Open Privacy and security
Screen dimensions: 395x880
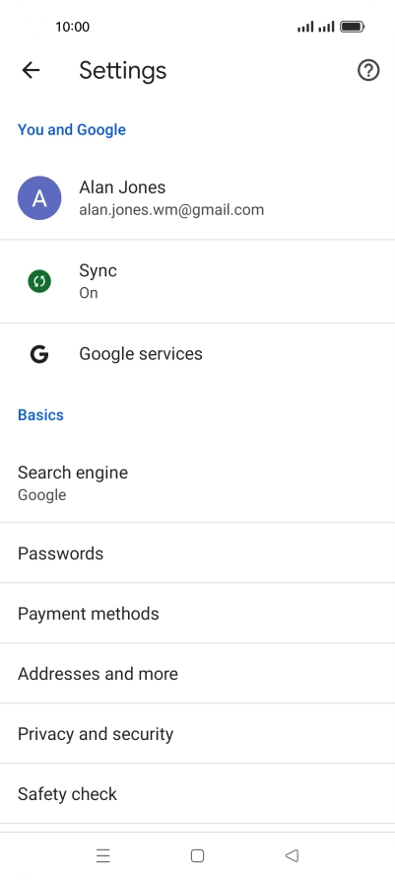(x=197, y=734)
